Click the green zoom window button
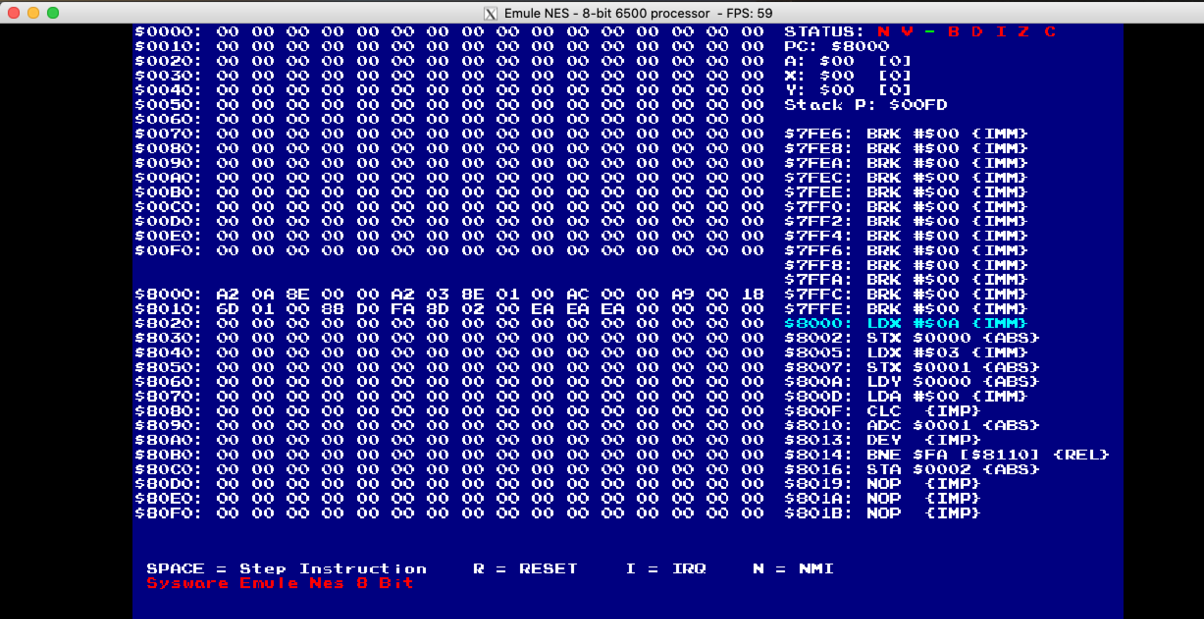This screenshot has height=619, width=1204. (53, 13)
